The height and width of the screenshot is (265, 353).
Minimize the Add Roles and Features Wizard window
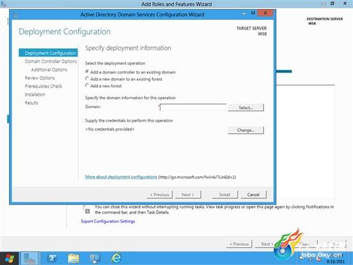pyautogui.click(x=323, y=4)
